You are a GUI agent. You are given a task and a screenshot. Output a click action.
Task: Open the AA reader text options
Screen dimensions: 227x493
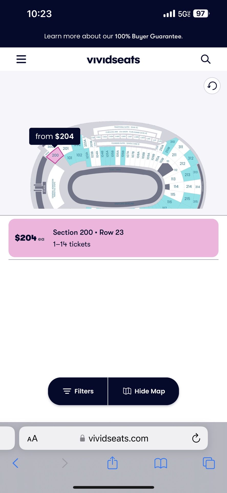[x=33, y=438]
